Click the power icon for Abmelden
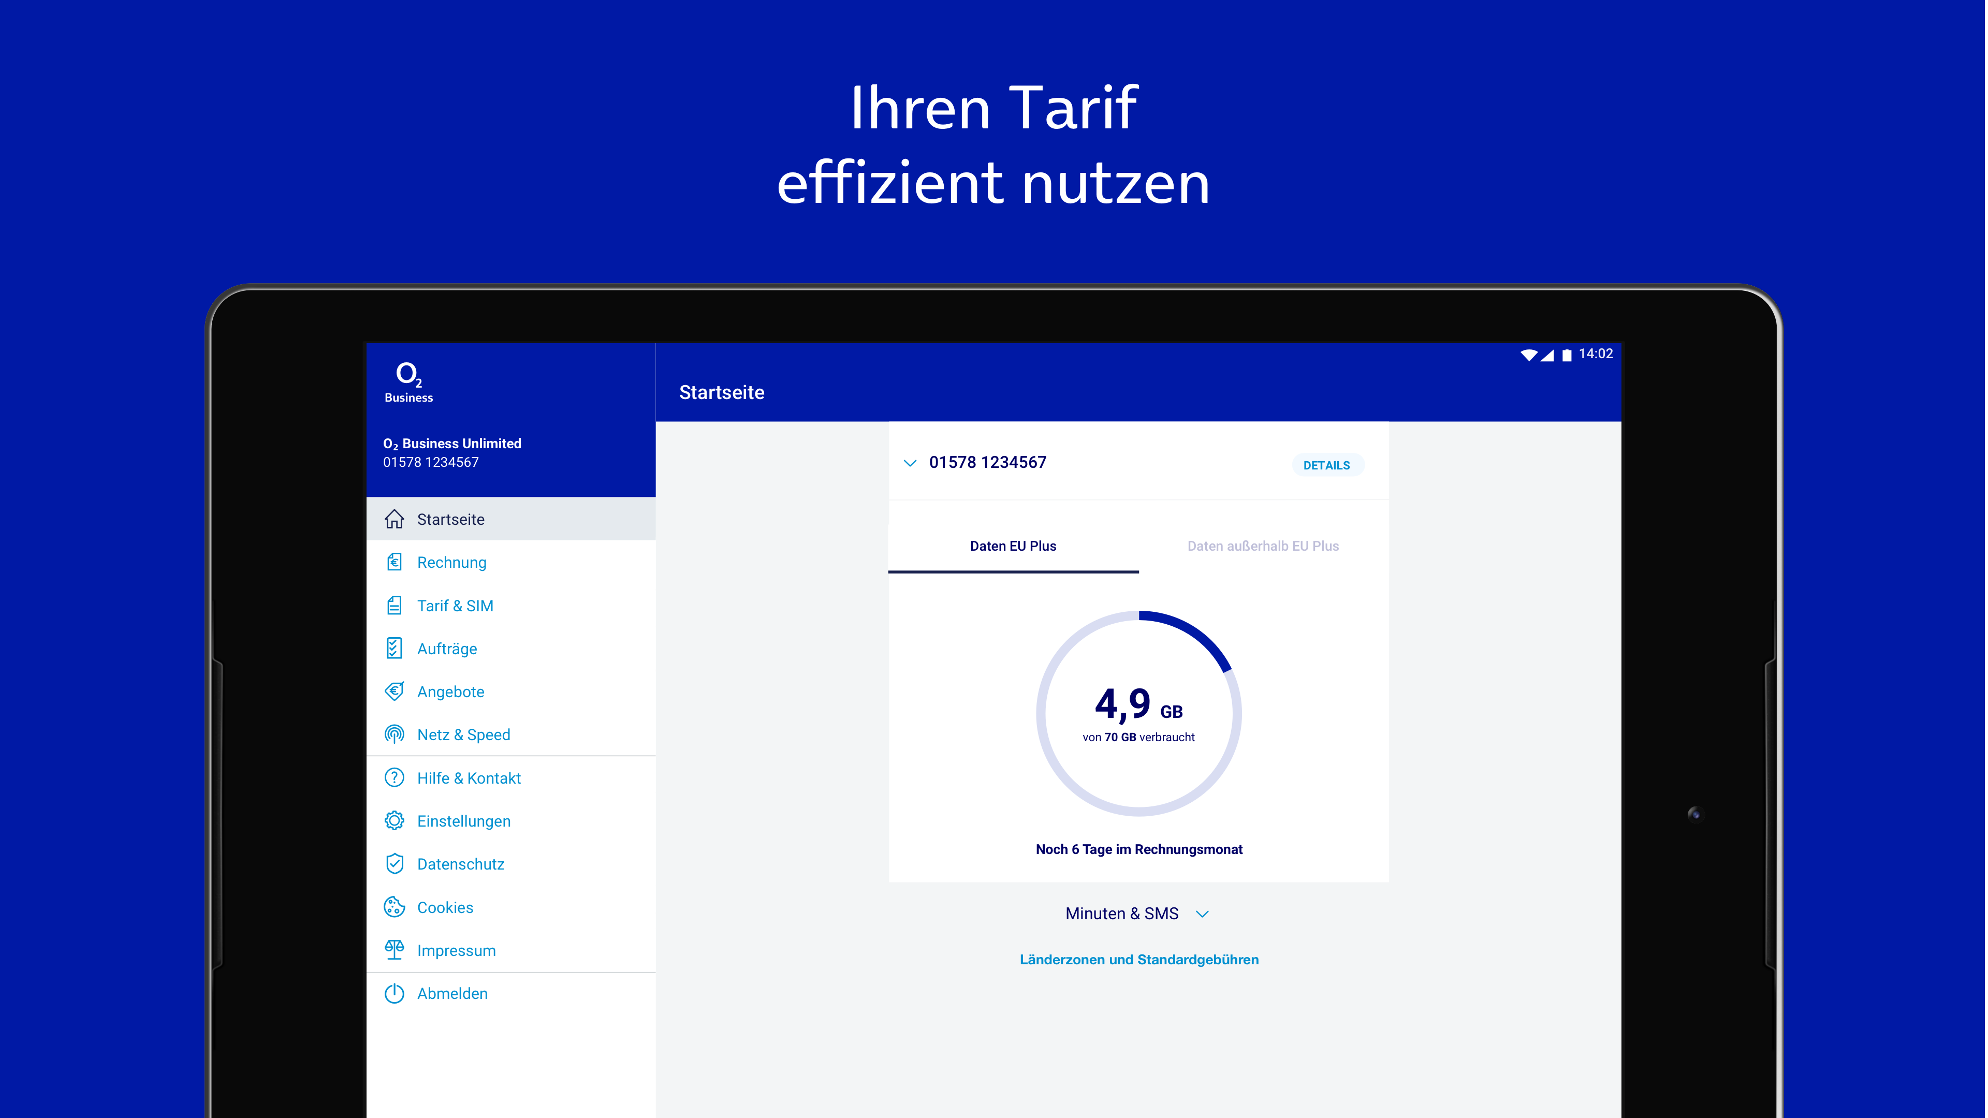Image resolution: width=1988 pixels, height=1118 pixels. [x=394, y=994]
